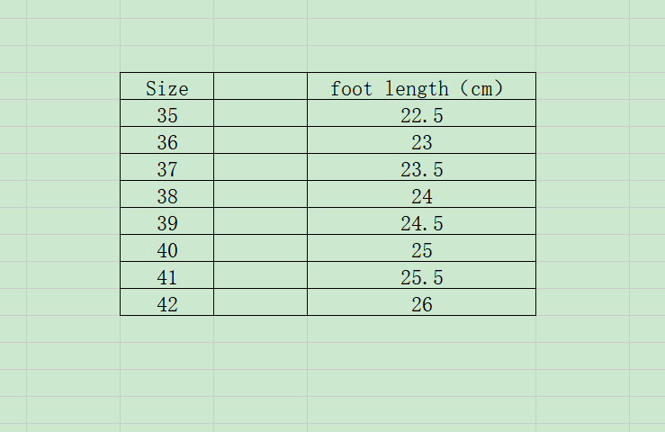Click on the size 40 cell

pos(167,249)
